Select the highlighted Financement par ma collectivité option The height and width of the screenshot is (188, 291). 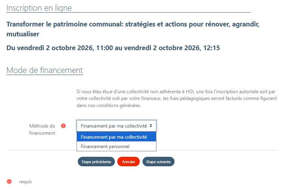(116, 137)
